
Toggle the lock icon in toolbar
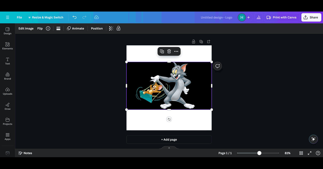click(118, 28)
